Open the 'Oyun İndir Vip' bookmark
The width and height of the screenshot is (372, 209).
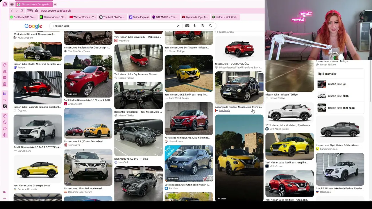click(x=195, y=17)
